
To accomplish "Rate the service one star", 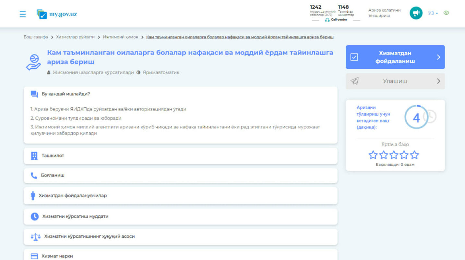I will pos(373,155).
